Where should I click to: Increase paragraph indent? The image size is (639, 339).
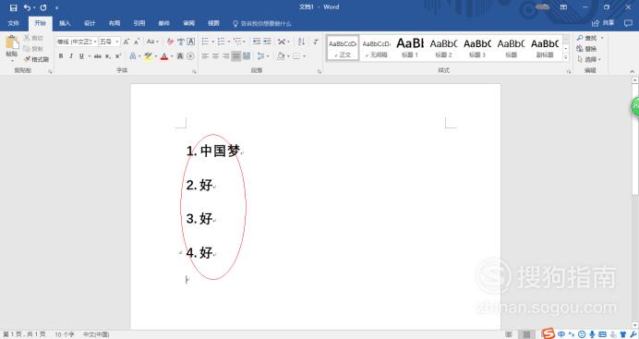(267, 42)
